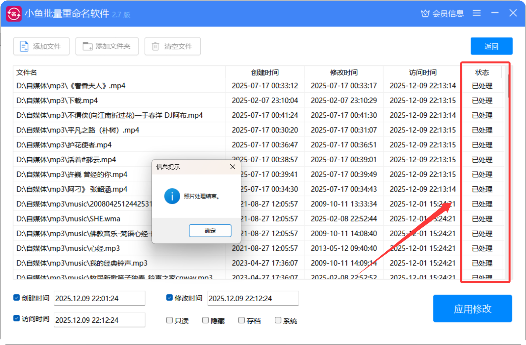Sort by the 创建时间 column header

pos(265,72)
